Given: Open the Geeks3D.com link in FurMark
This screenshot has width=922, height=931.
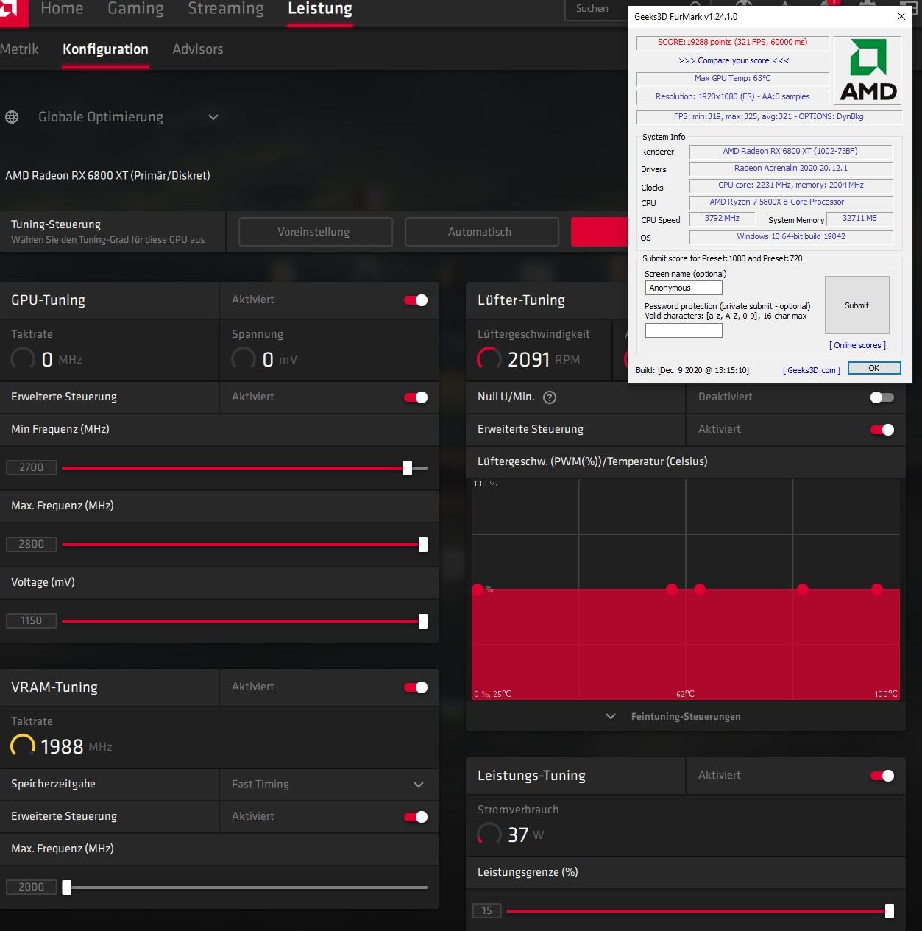Looking at the screenshot, I should coord(812,370).
